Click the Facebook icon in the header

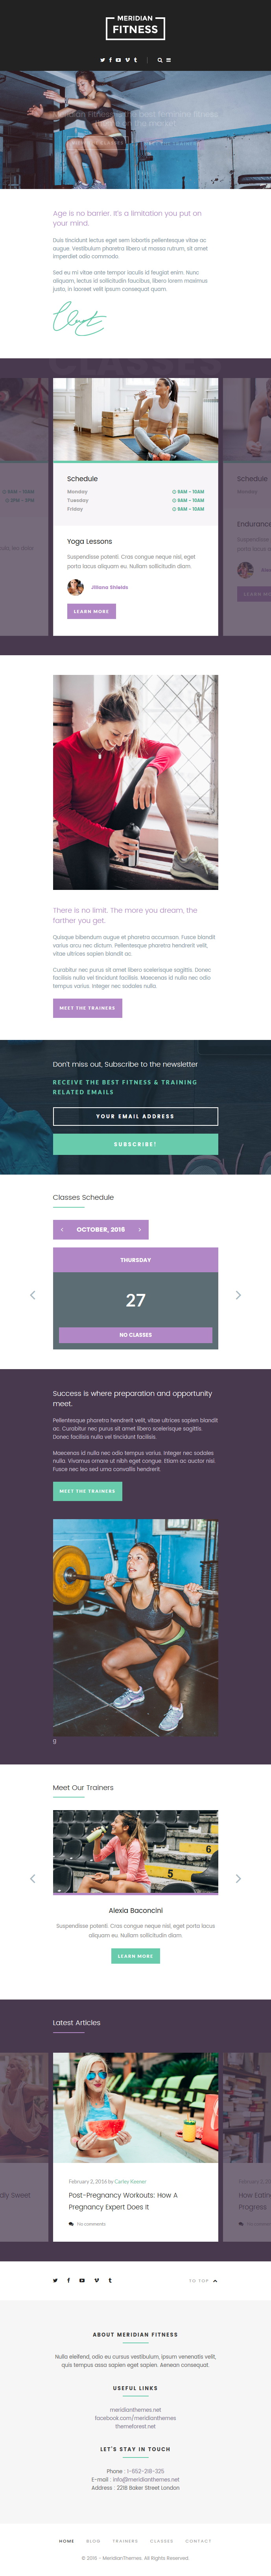(x=110, y=60)
